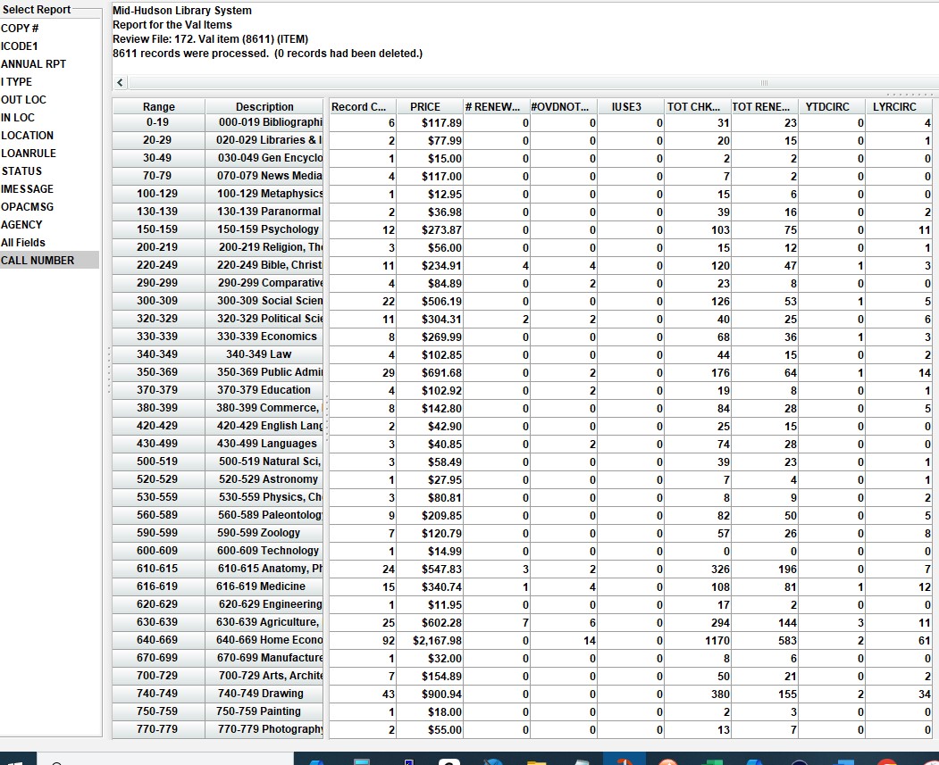Select the 0-19 range row
The width and height of the screenshot is (939, 765).
159,122
